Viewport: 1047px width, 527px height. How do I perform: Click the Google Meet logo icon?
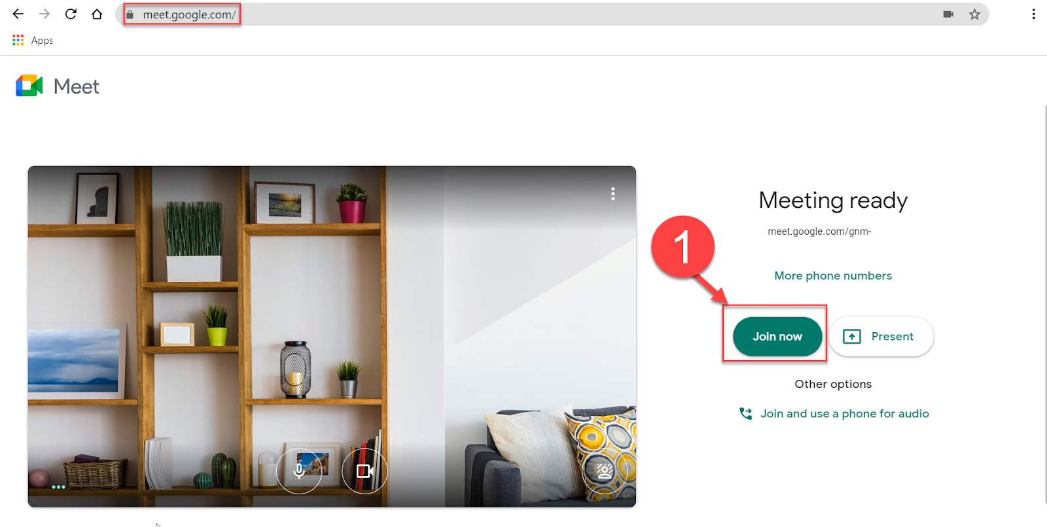pos(29,86)
